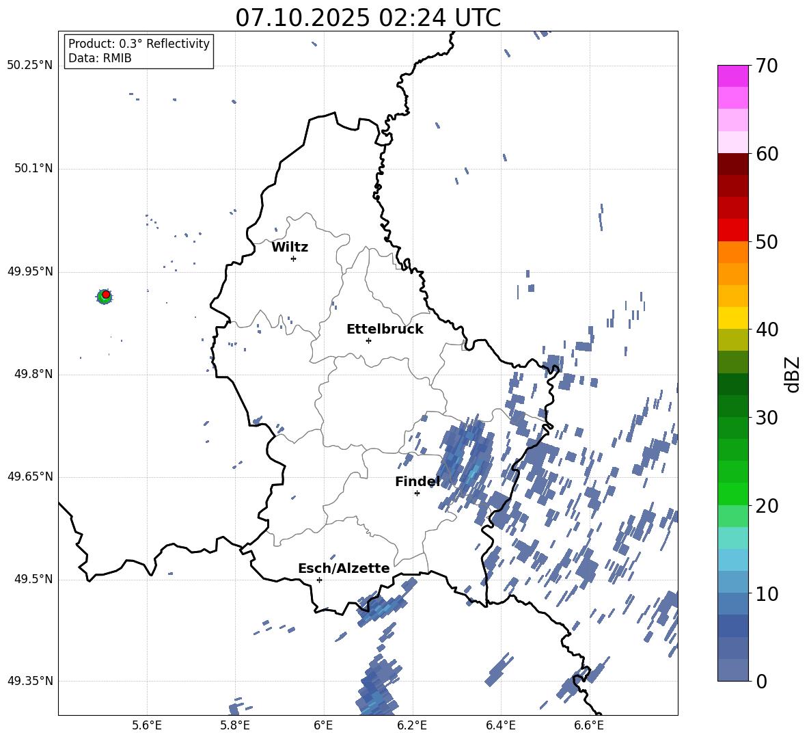Image resolution: width=809 pixels, height=739 pixels.
Task: Click the title '07.10.2025 02:24 UTC'
Action: coord(368,18)
